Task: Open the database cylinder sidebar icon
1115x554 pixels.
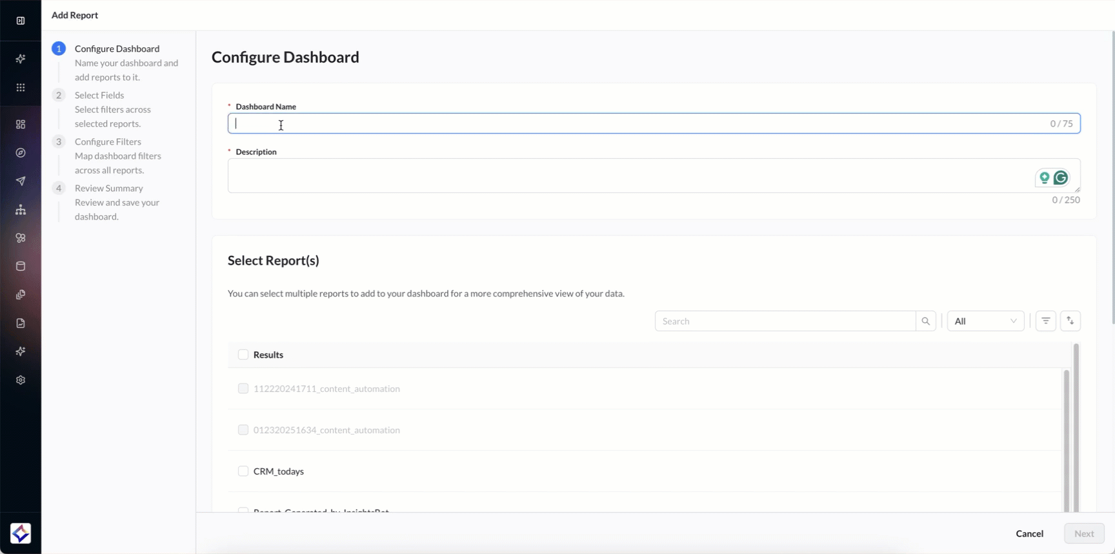Action: (x=21, y=266)
